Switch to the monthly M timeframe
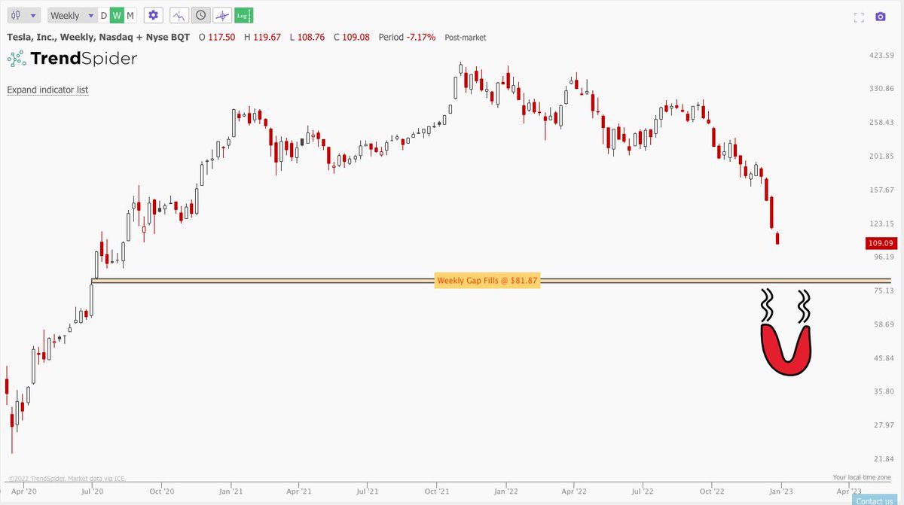 pyautogui.click(x=130, y=15)
